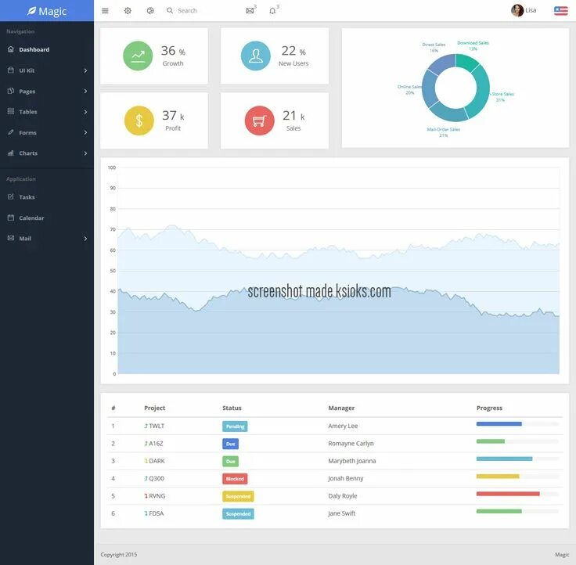Select the Forms menu label
This screenshot has height=565, width=576.
(28, 132)
